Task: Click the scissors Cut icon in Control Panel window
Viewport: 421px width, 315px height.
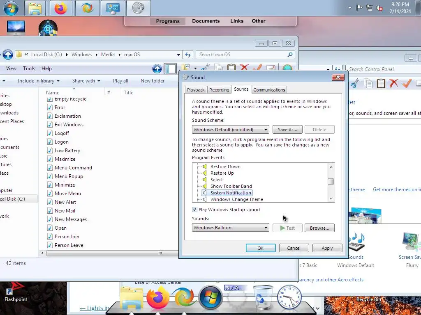Action: point(355,83)
